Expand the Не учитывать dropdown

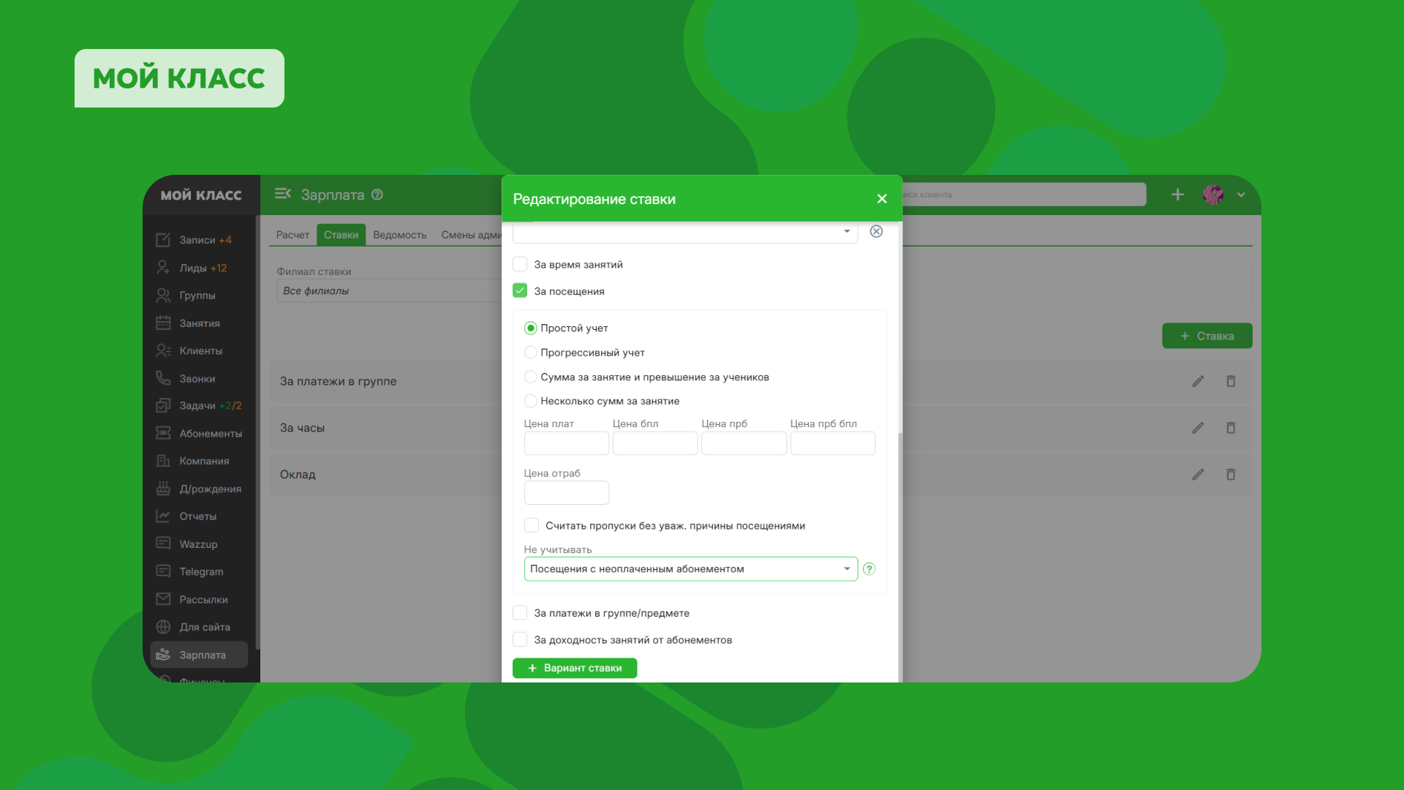tap(690, 569)
